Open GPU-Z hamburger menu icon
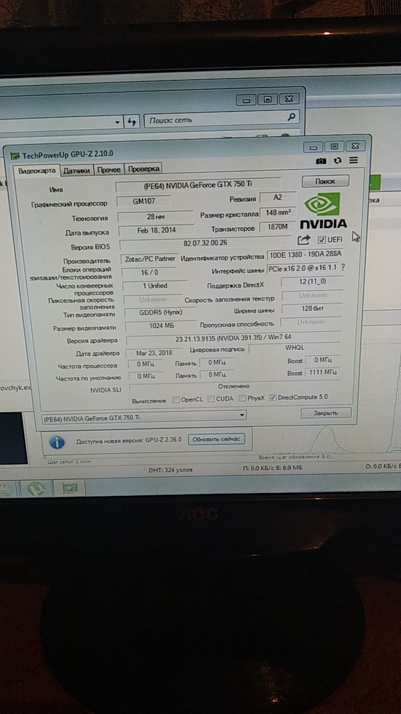Image resolution: width=401 pixels, height=714 pixels. click(354, 161)
